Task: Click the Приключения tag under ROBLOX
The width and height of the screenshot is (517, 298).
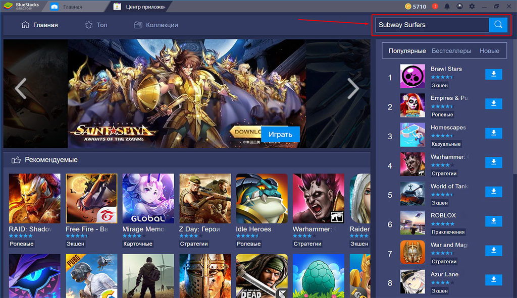Action: coord(448,232)
